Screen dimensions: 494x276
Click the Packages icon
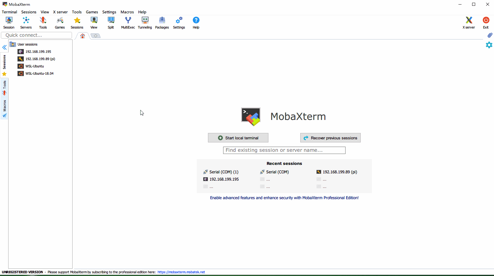click(162, 23)
